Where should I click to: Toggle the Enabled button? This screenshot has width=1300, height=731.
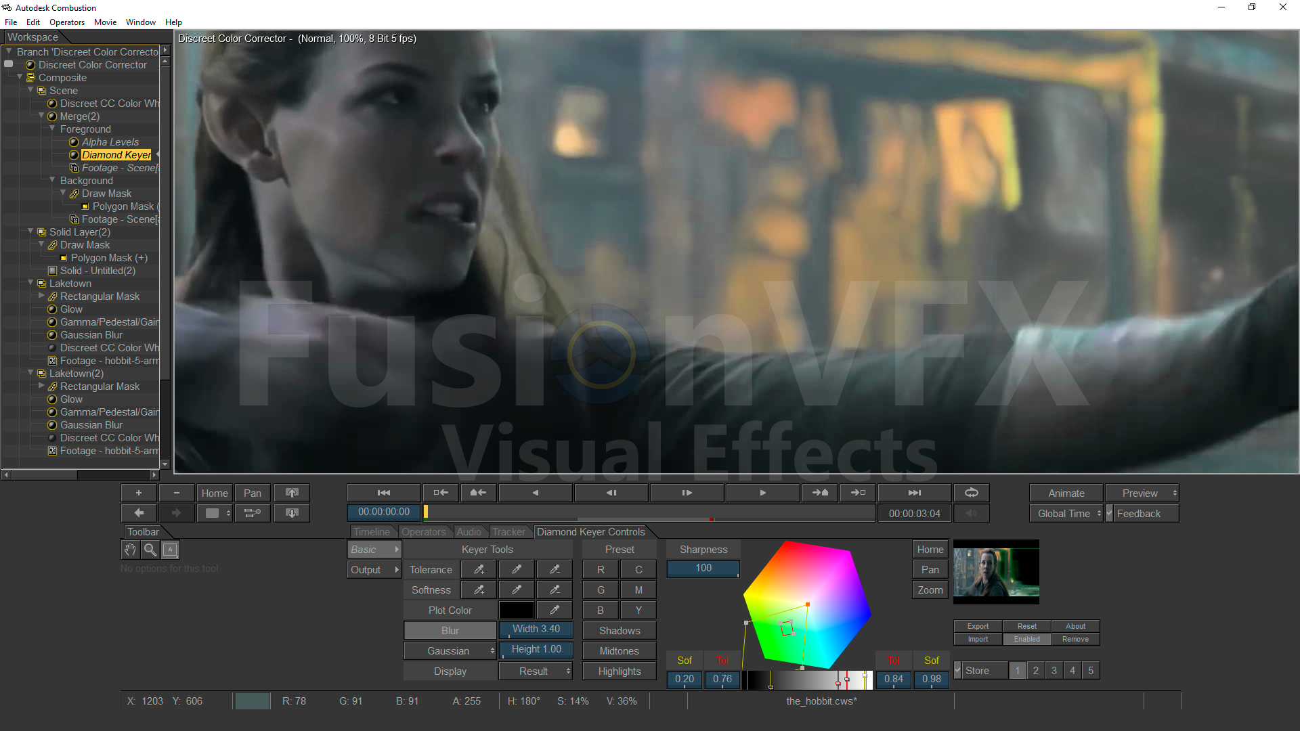(x=1027, y=640)
